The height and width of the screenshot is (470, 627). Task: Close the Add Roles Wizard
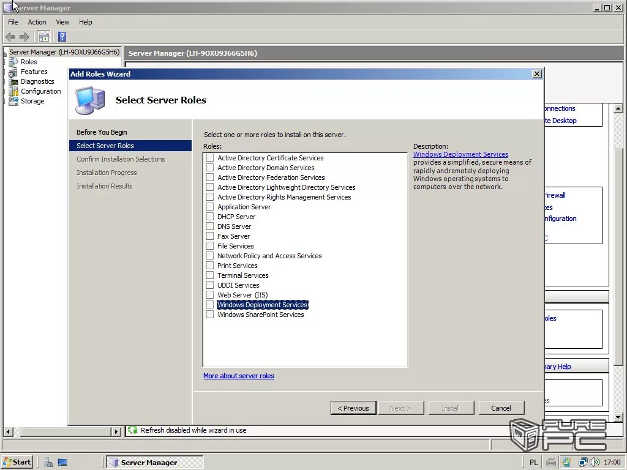(x=536, y=74)
